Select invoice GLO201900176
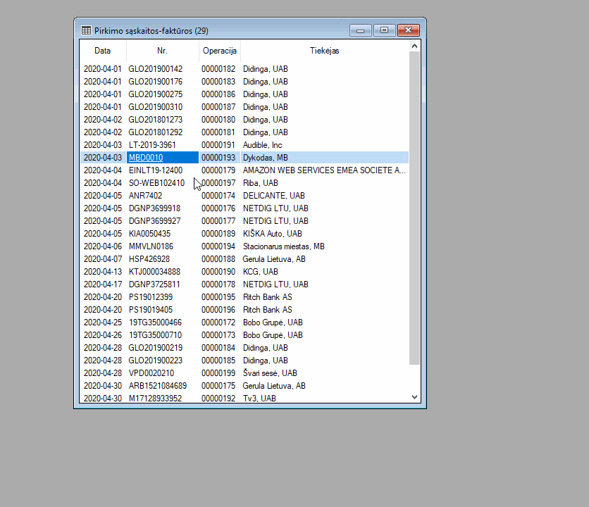Image resolution: width=589 pixels, height=507 pixels. click(x=156, y=82)
